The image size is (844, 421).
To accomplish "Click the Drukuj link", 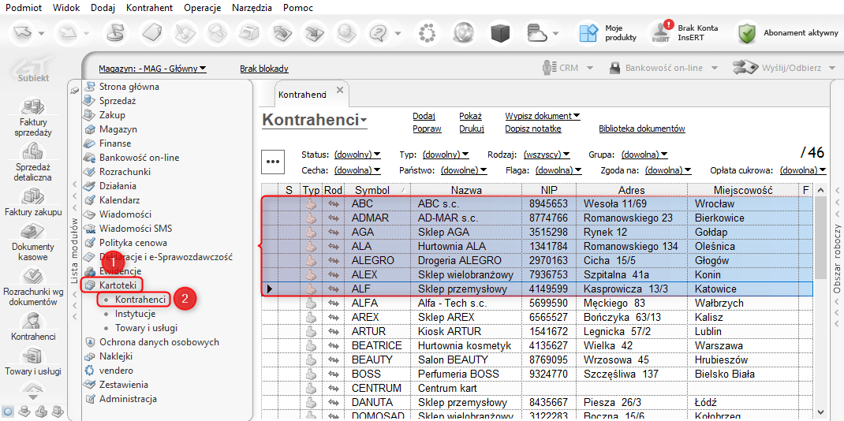I will tap(472, 129).
